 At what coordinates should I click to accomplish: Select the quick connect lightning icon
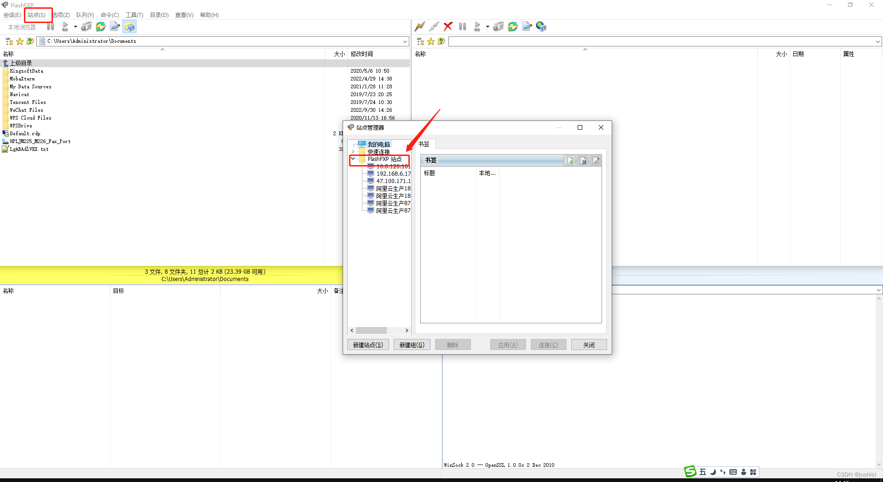click(x=419, y=26)
